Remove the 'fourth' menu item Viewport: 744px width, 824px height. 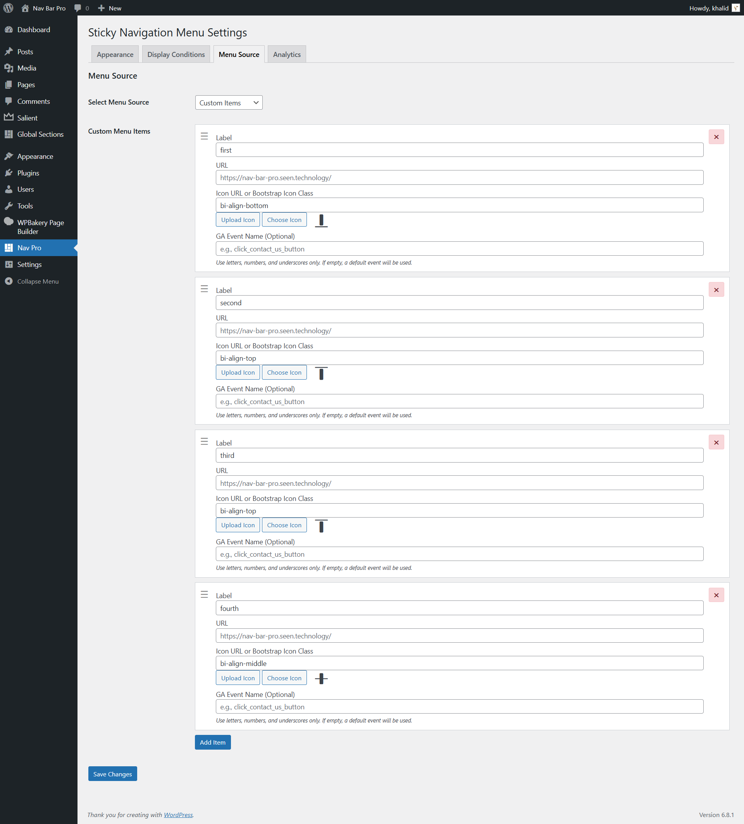coord(716,595)
